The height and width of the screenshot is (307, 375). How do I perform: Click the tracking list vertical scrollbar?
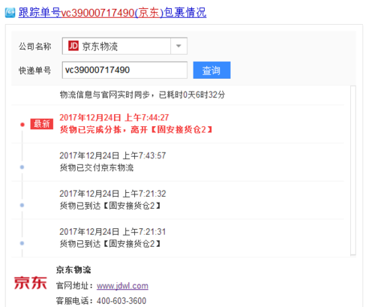(353, 170)
